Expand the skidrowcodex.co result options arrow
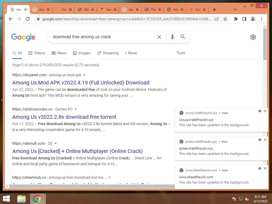The height and width of the screenshot is (204, 272). coord(76,109)
